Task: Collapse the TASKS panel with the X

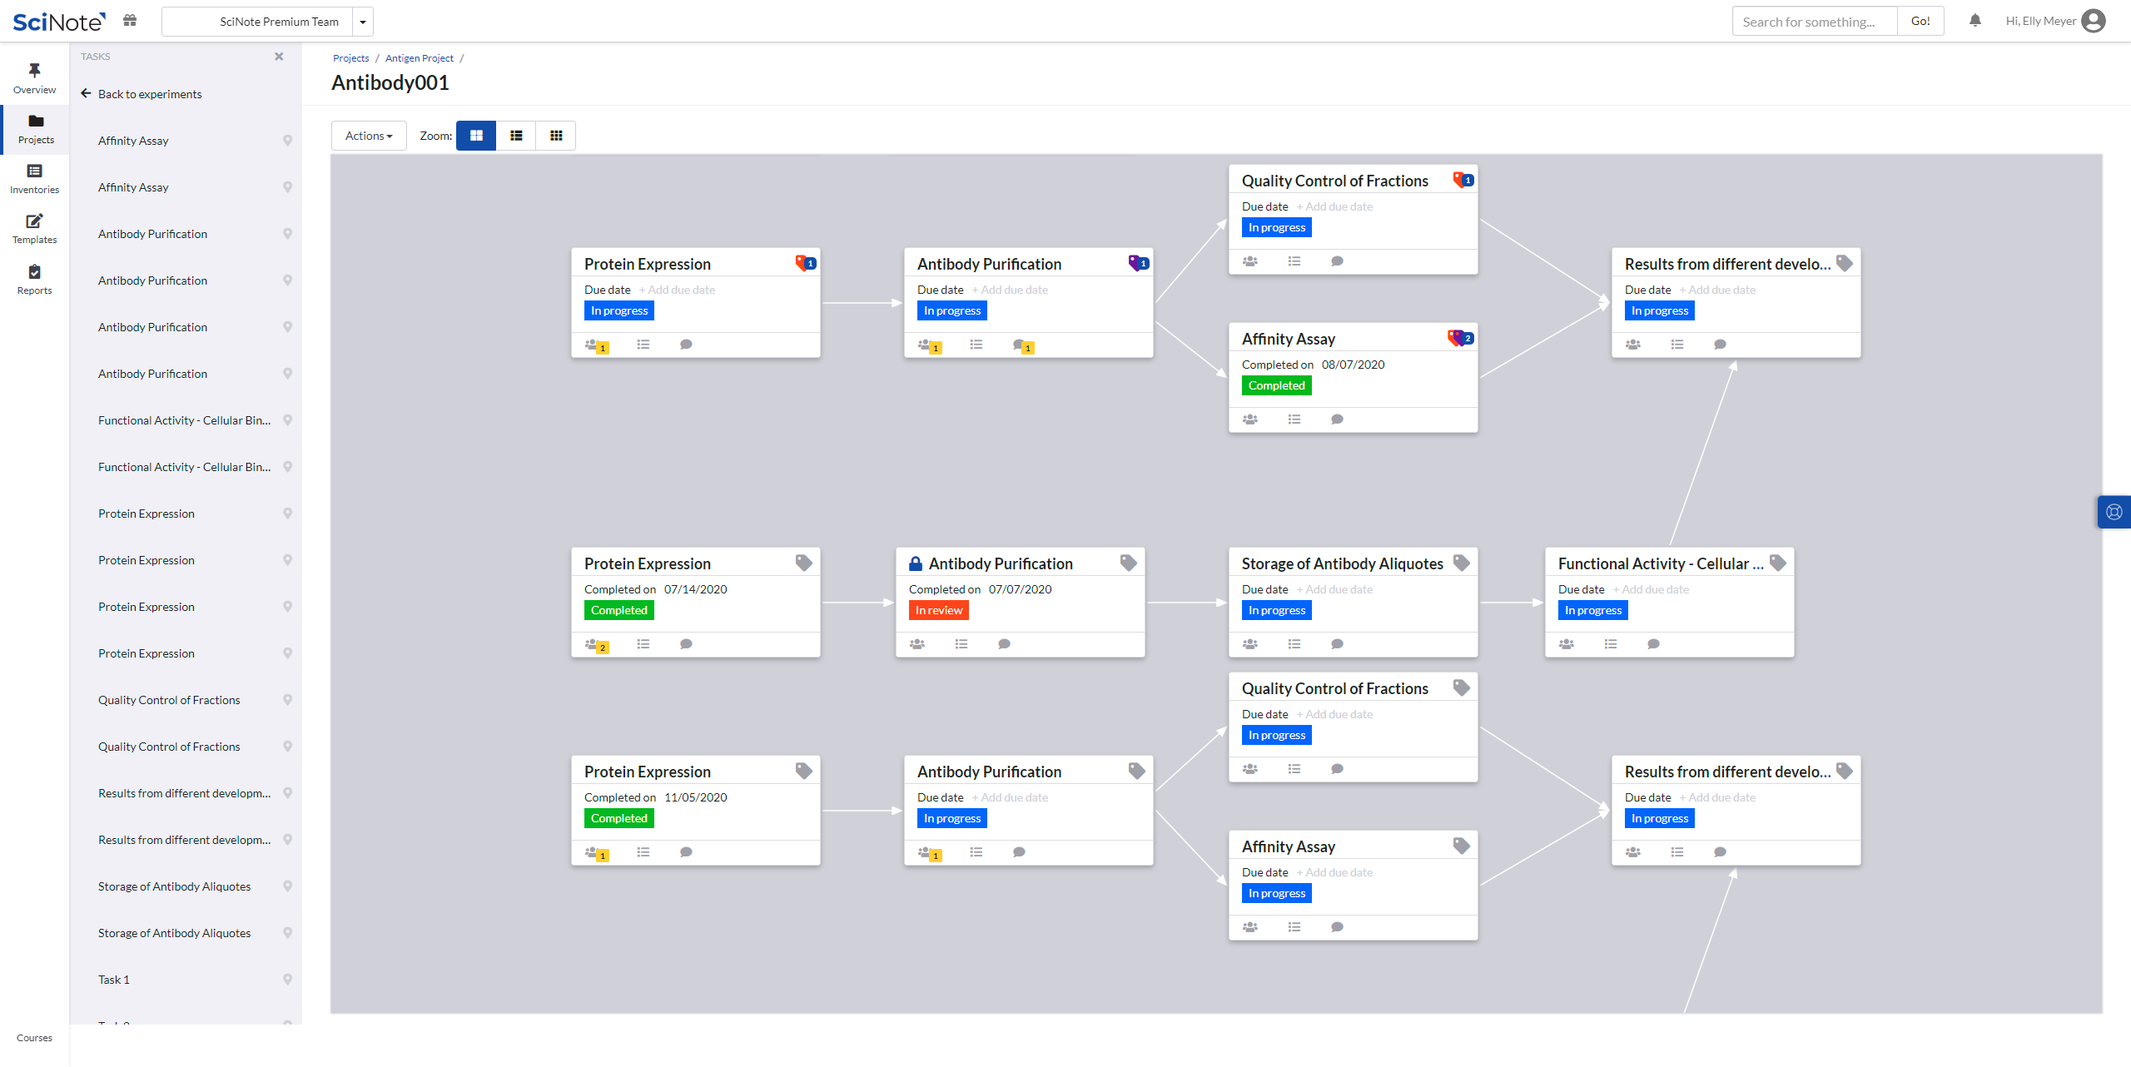Action: 279,56
